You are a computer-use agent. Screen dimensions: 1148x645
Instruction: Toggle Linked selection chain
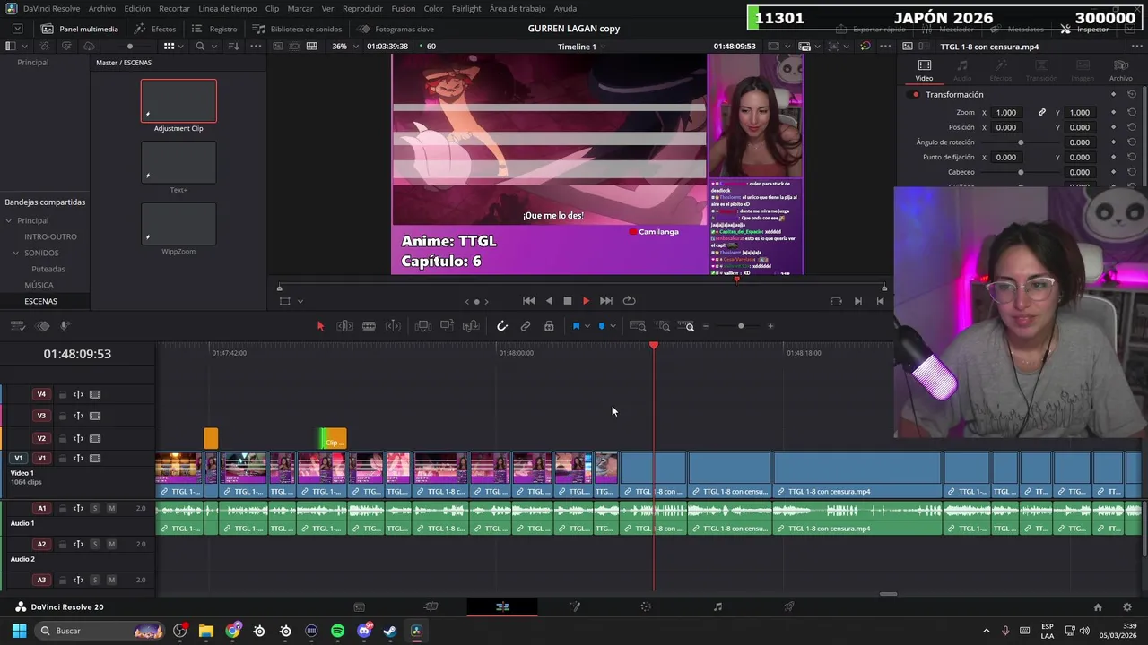(x=526, y=326)
